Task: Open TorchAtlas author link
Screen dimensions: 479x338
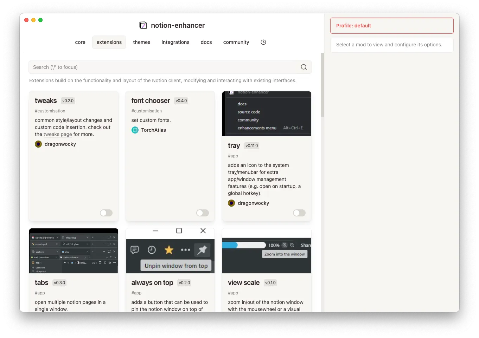Action: coord(154,130)
